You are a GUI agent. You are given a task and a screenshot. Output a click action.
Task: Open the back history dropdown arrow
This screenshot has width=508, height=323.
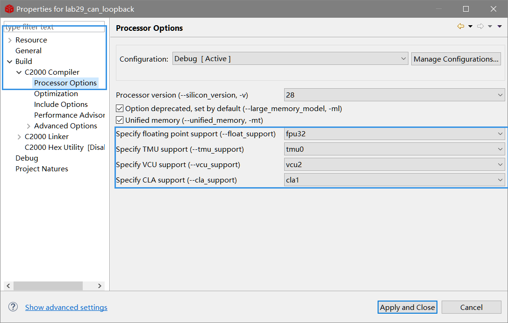tap(470, 27)
